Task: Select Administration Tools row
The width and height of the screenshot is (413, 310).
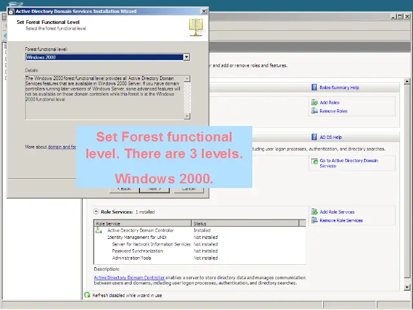Action: (x=199, y=258)
